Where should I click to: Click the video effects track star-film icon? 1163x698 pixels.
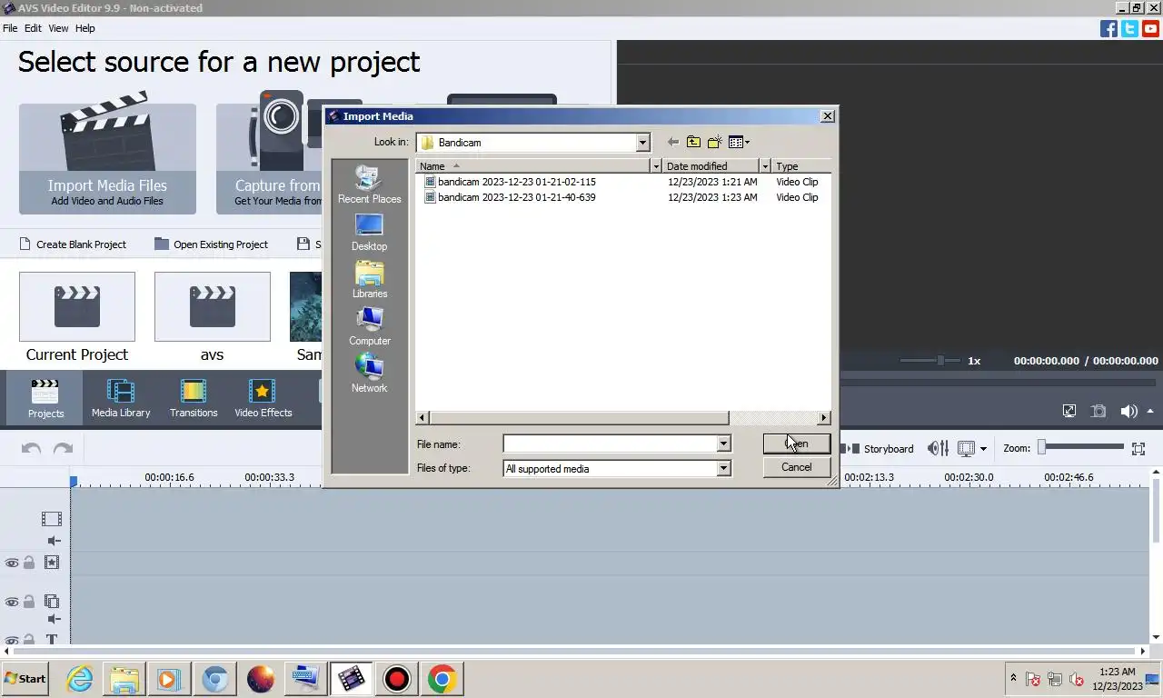coord(52,563)
